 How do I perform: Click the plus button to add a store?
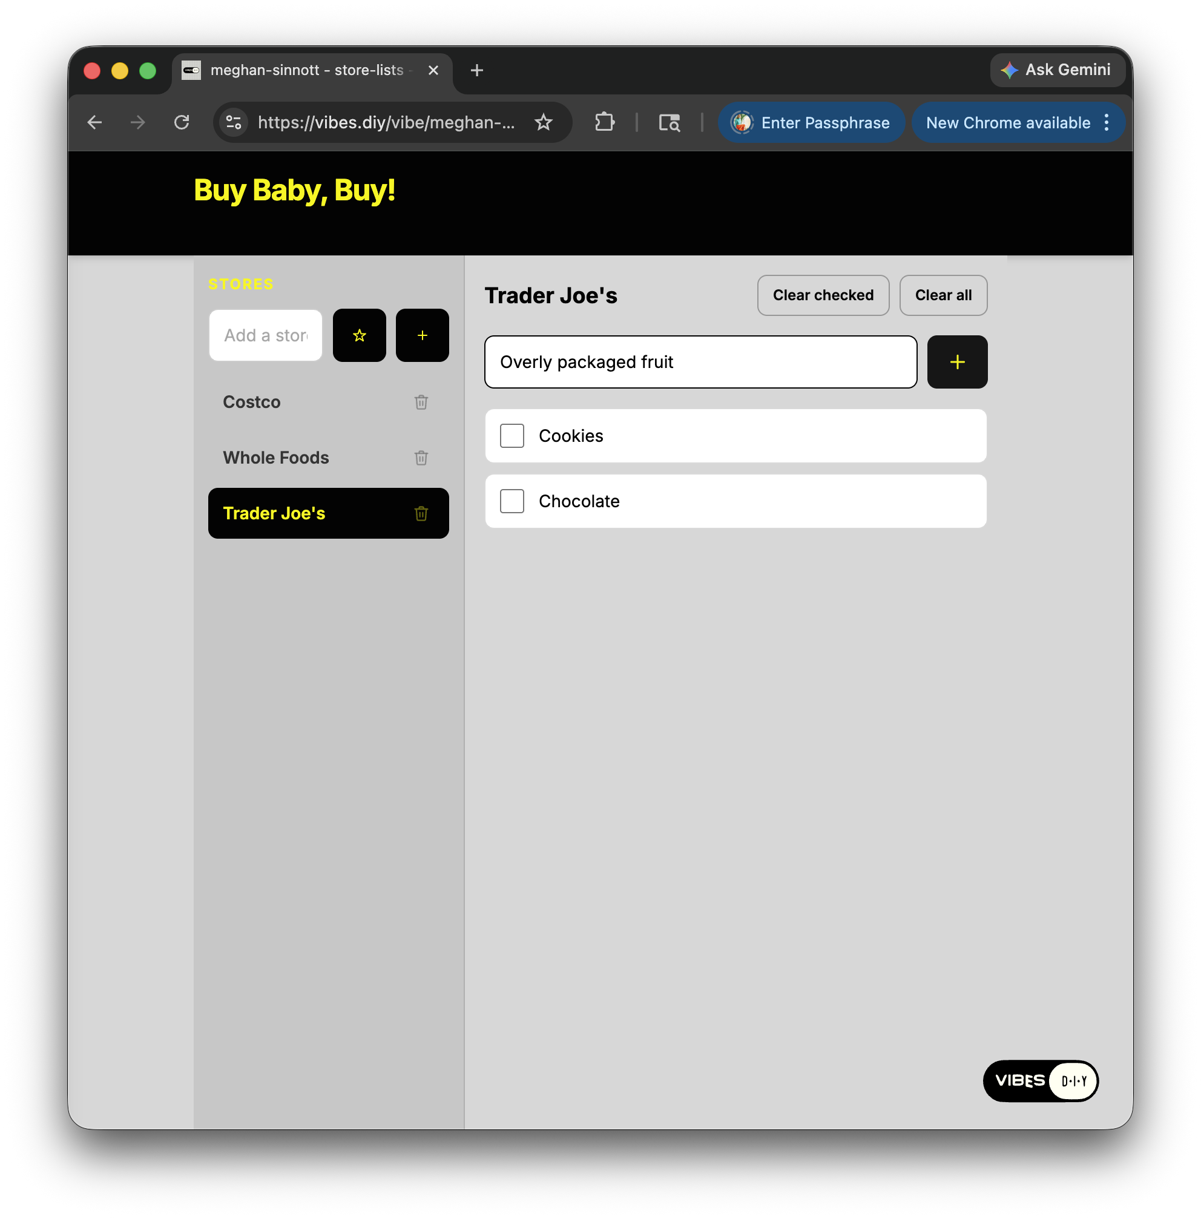(x=422, y=335)
